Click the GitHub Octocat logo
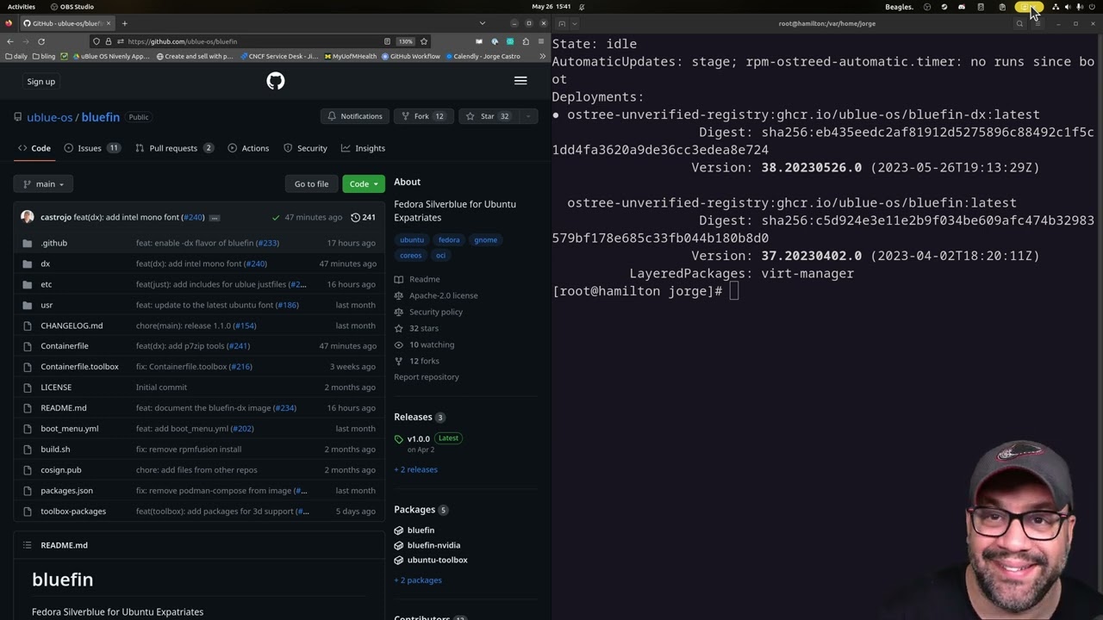Viewport: 1103px width, 620px height. pos(276,81)
